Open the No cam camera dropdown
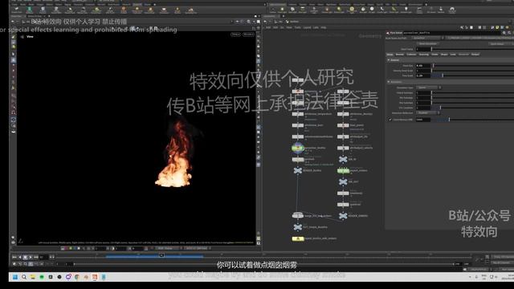The width and height of the screenshot is (514, 289). pyautogui.click(x=248, y=34)
